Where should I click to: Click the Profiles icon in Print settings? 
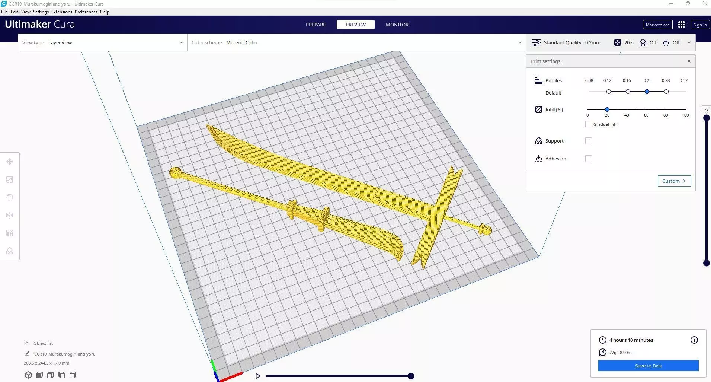pos(538,80)
